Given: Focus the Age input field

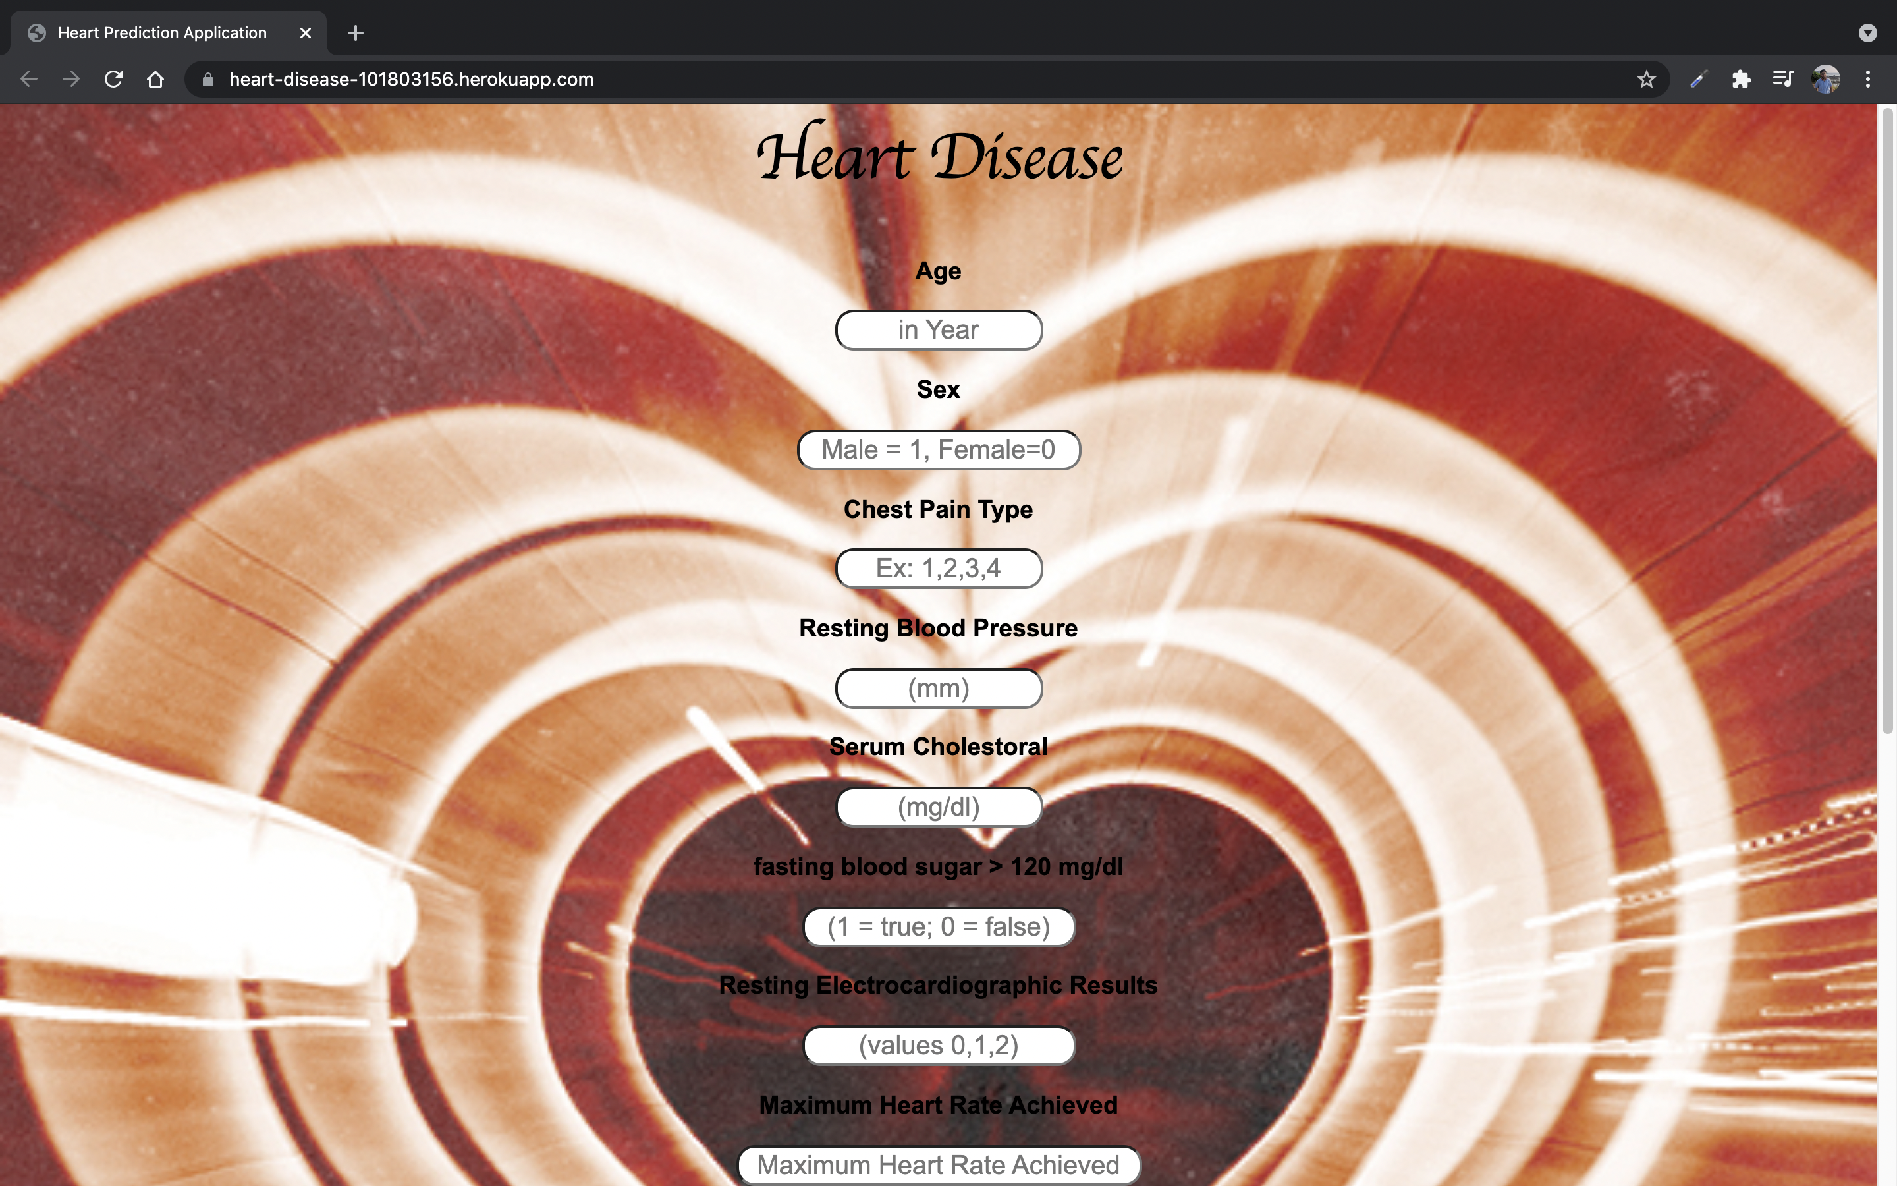Looking at the screenshot, I should click(939, 330).
